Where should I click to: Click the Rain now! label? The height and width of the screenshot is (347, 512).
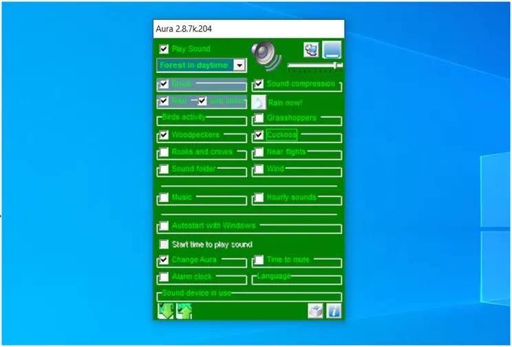tap(285, 103)
